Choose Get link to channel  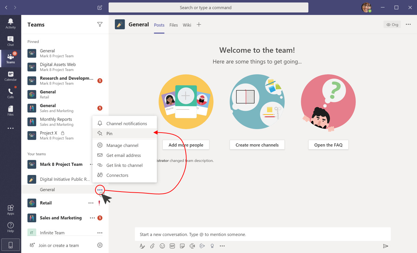124,165
